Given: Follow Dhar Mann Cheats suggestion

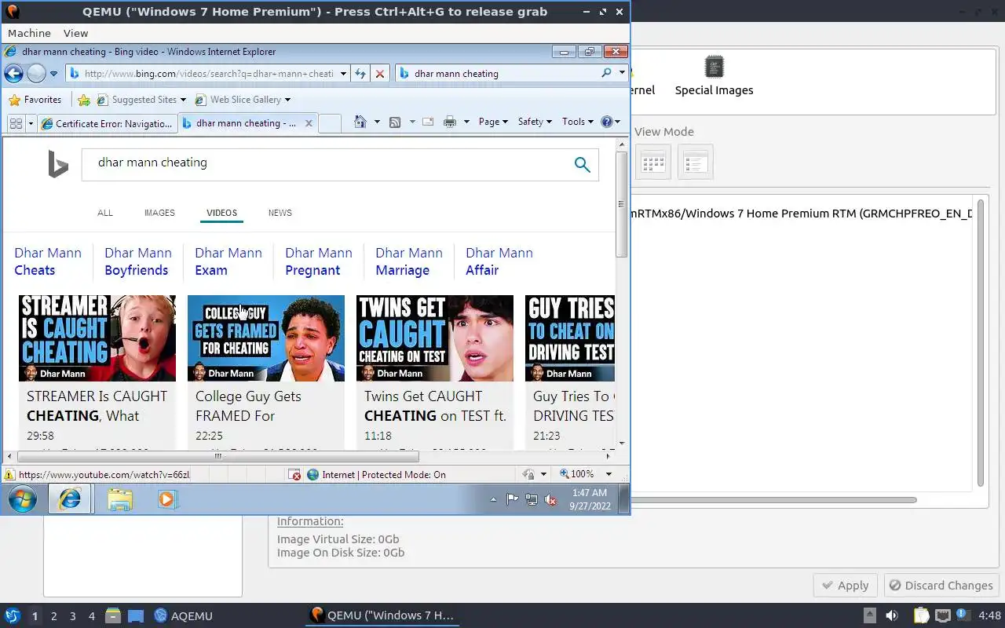Looking at the screenshot, I should (x=48, y=261).
